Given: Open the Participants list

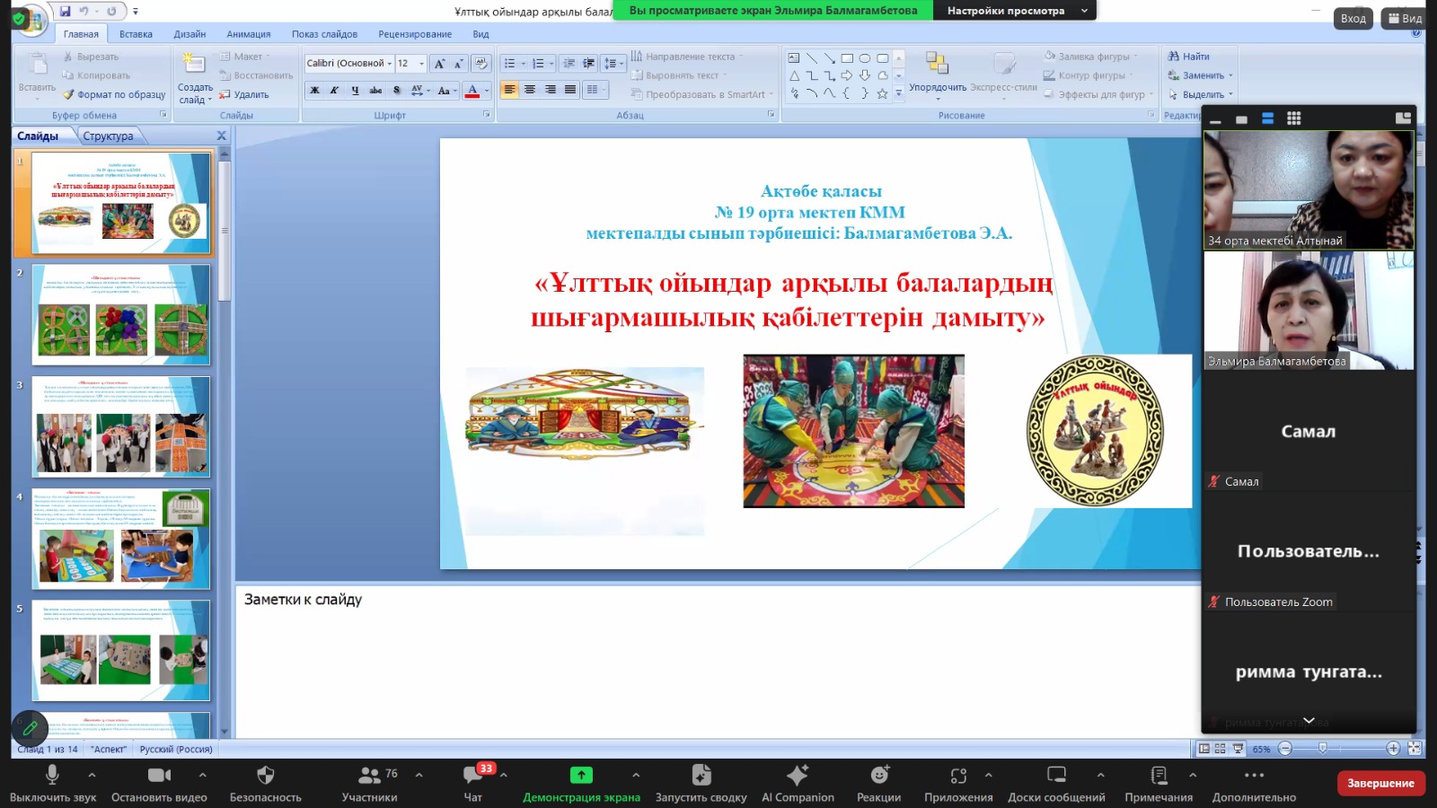Looking at the screenshot, I should pos(369,776).
